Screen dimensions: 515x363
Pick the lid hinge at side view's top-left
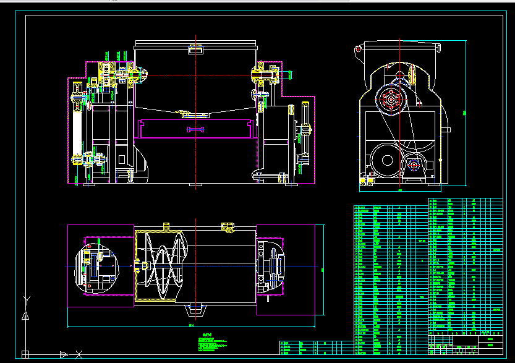[359, 49]
